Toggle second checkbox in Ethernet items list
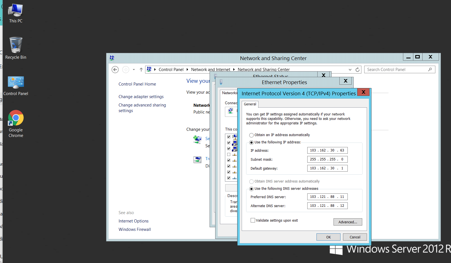 tap(229, 143)
